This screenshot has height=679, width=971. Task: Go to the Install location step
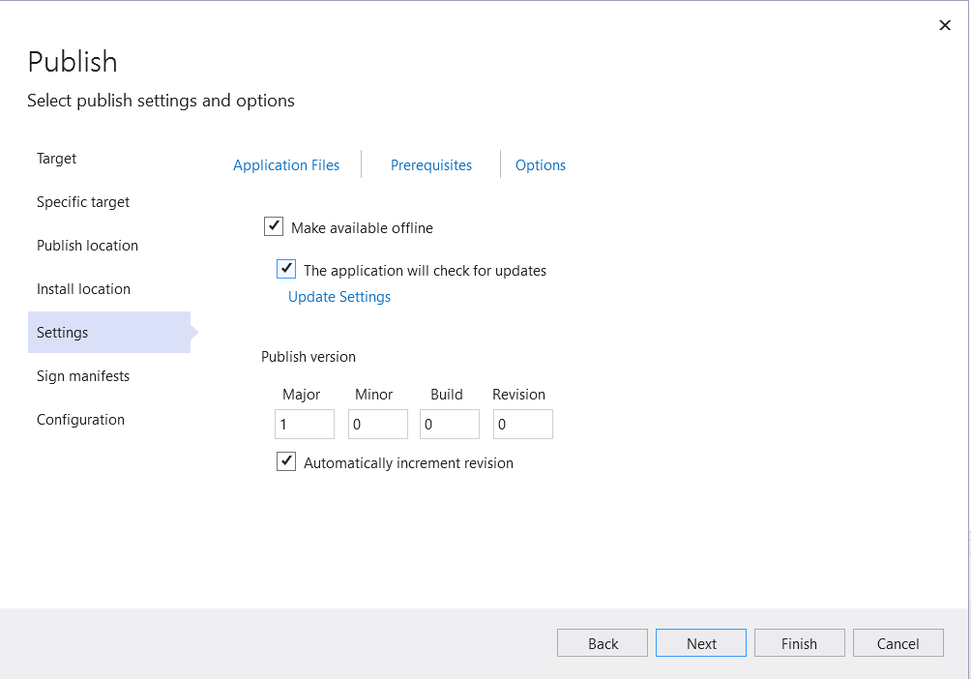click(x=83, y=288)
